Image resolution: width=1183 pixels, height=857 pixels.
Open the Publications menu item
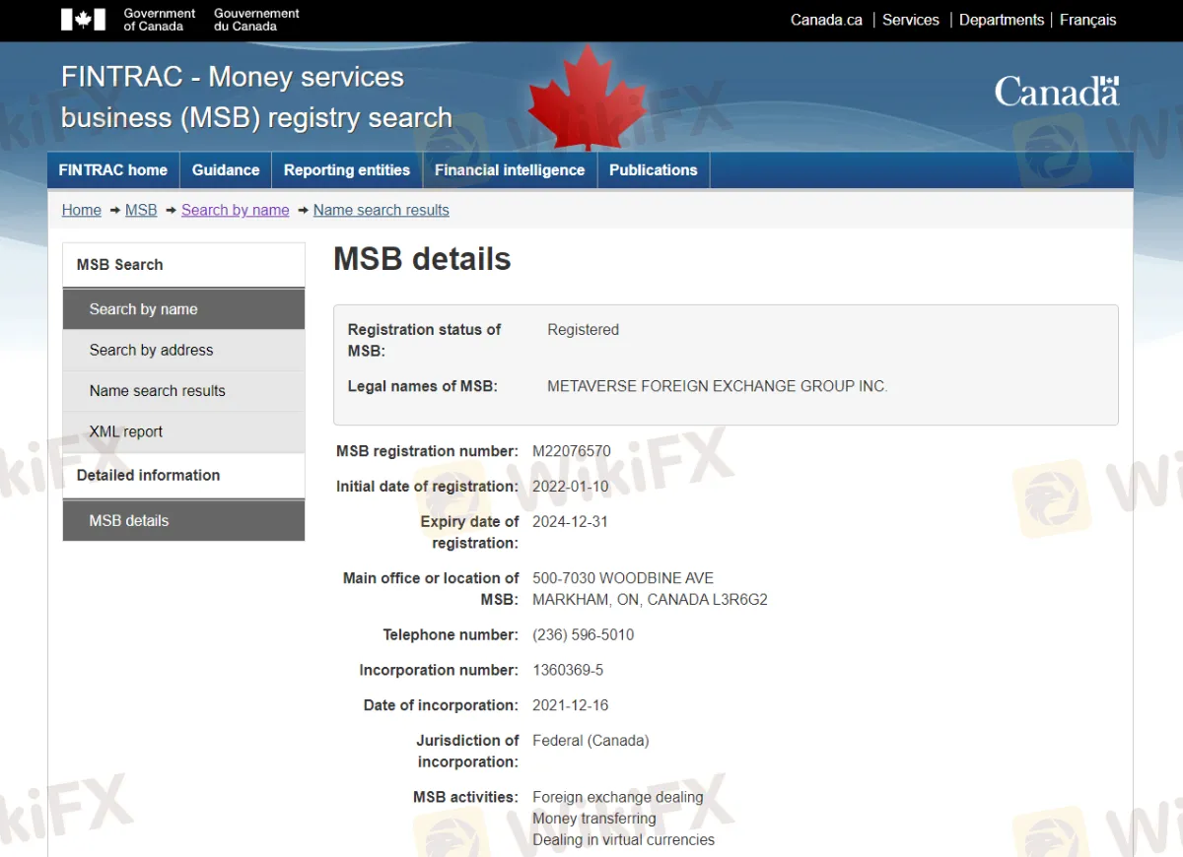(x=654, y=169)
